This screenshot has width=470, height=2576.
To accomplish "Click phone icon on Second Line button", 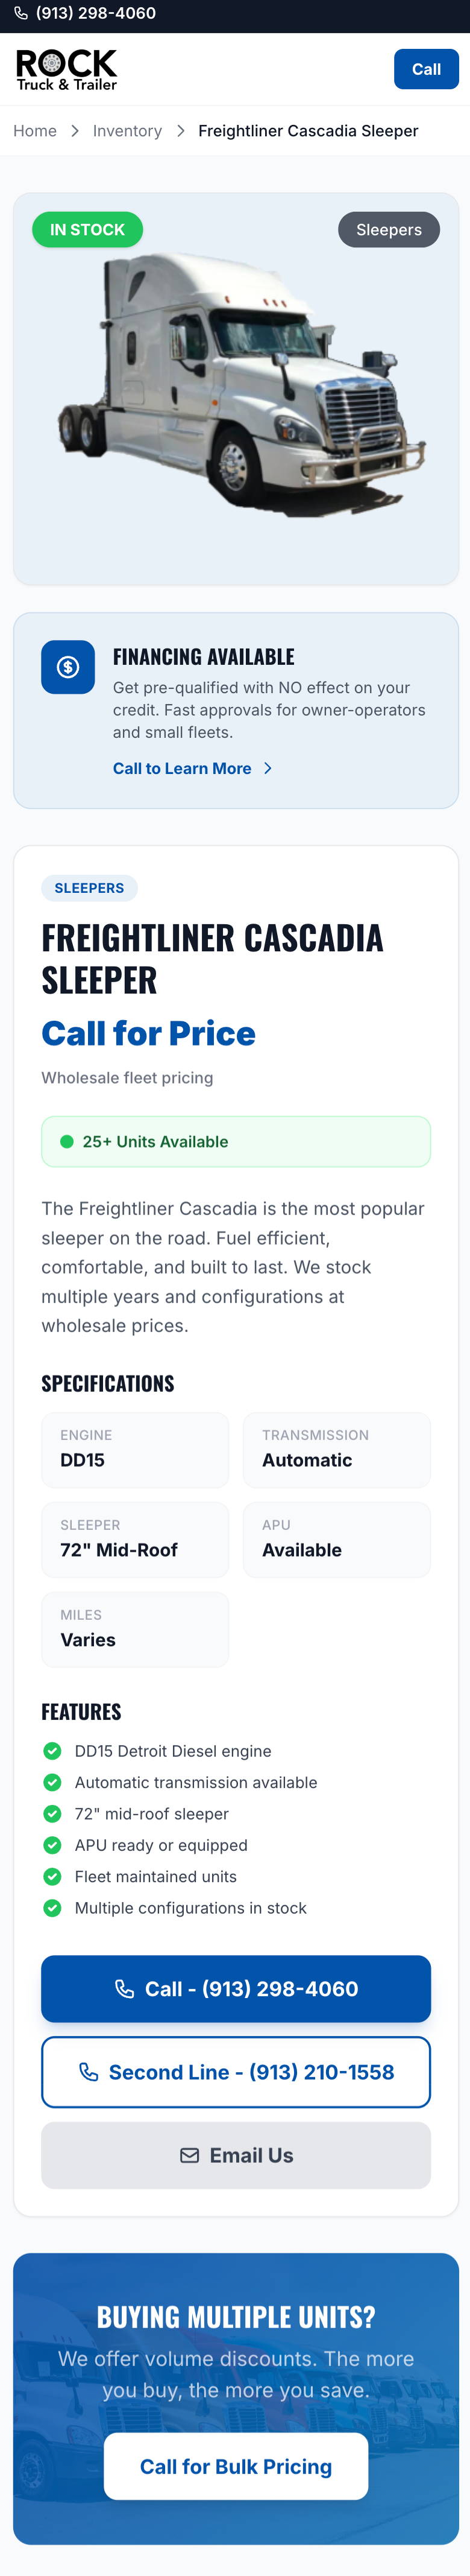I will 89,2072.
